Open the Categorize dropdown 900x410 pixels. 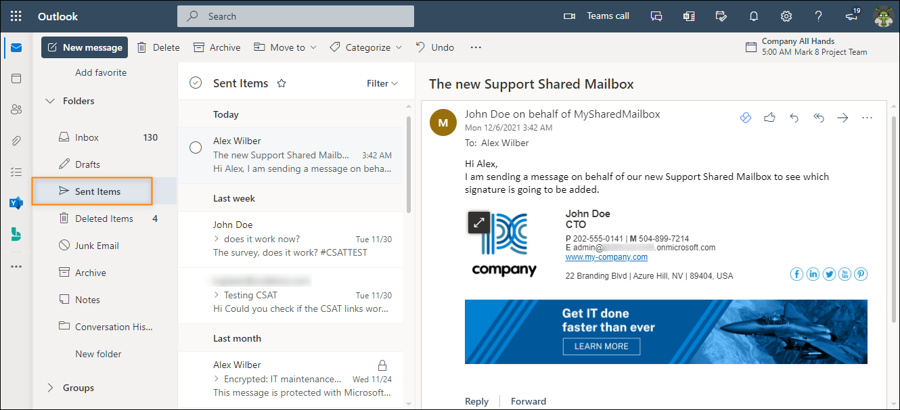(365, 47)
